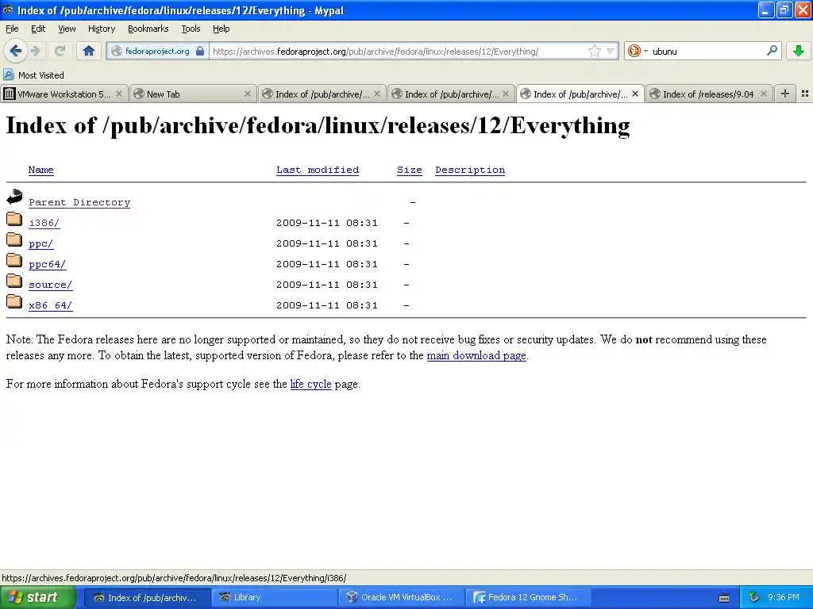Click the folder icon beside i386/
This screenshot has height=609, width=813.
(14, 220)
